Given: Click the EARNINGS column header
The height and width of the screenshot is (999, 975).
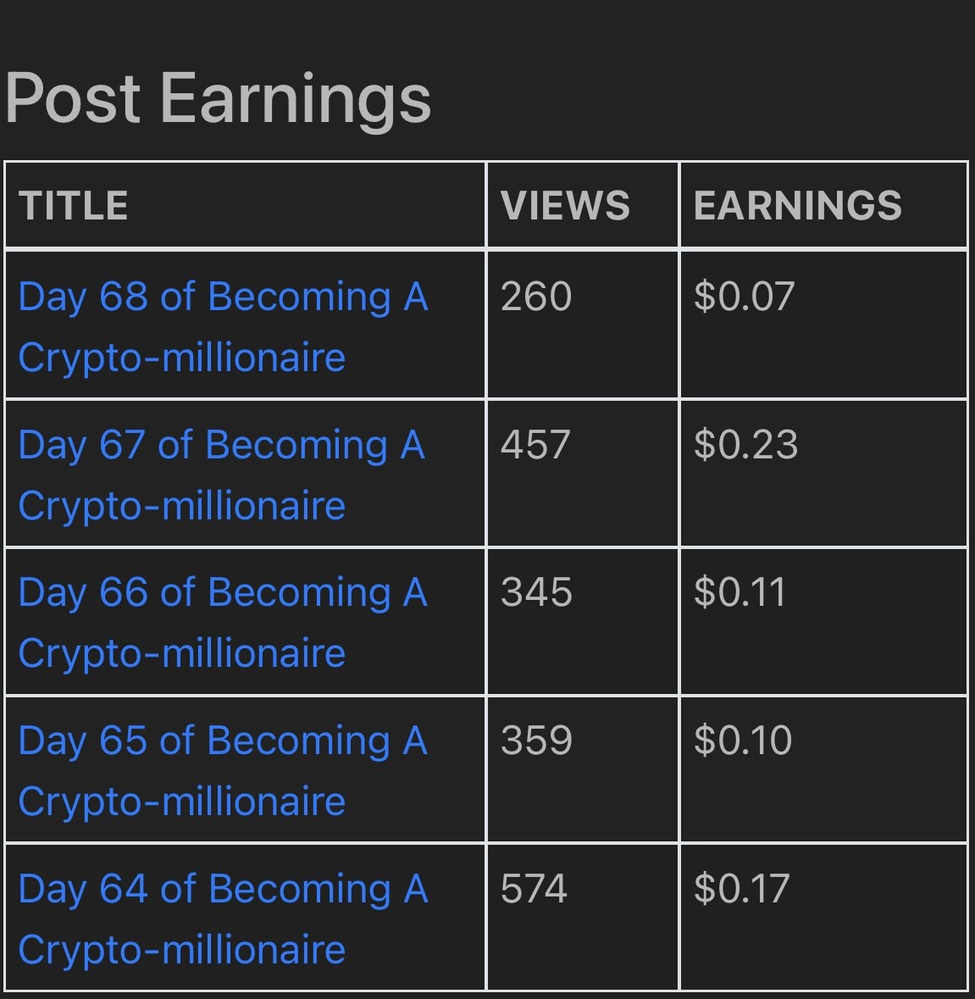Looking at the screenshot, I should pos(797,205).
